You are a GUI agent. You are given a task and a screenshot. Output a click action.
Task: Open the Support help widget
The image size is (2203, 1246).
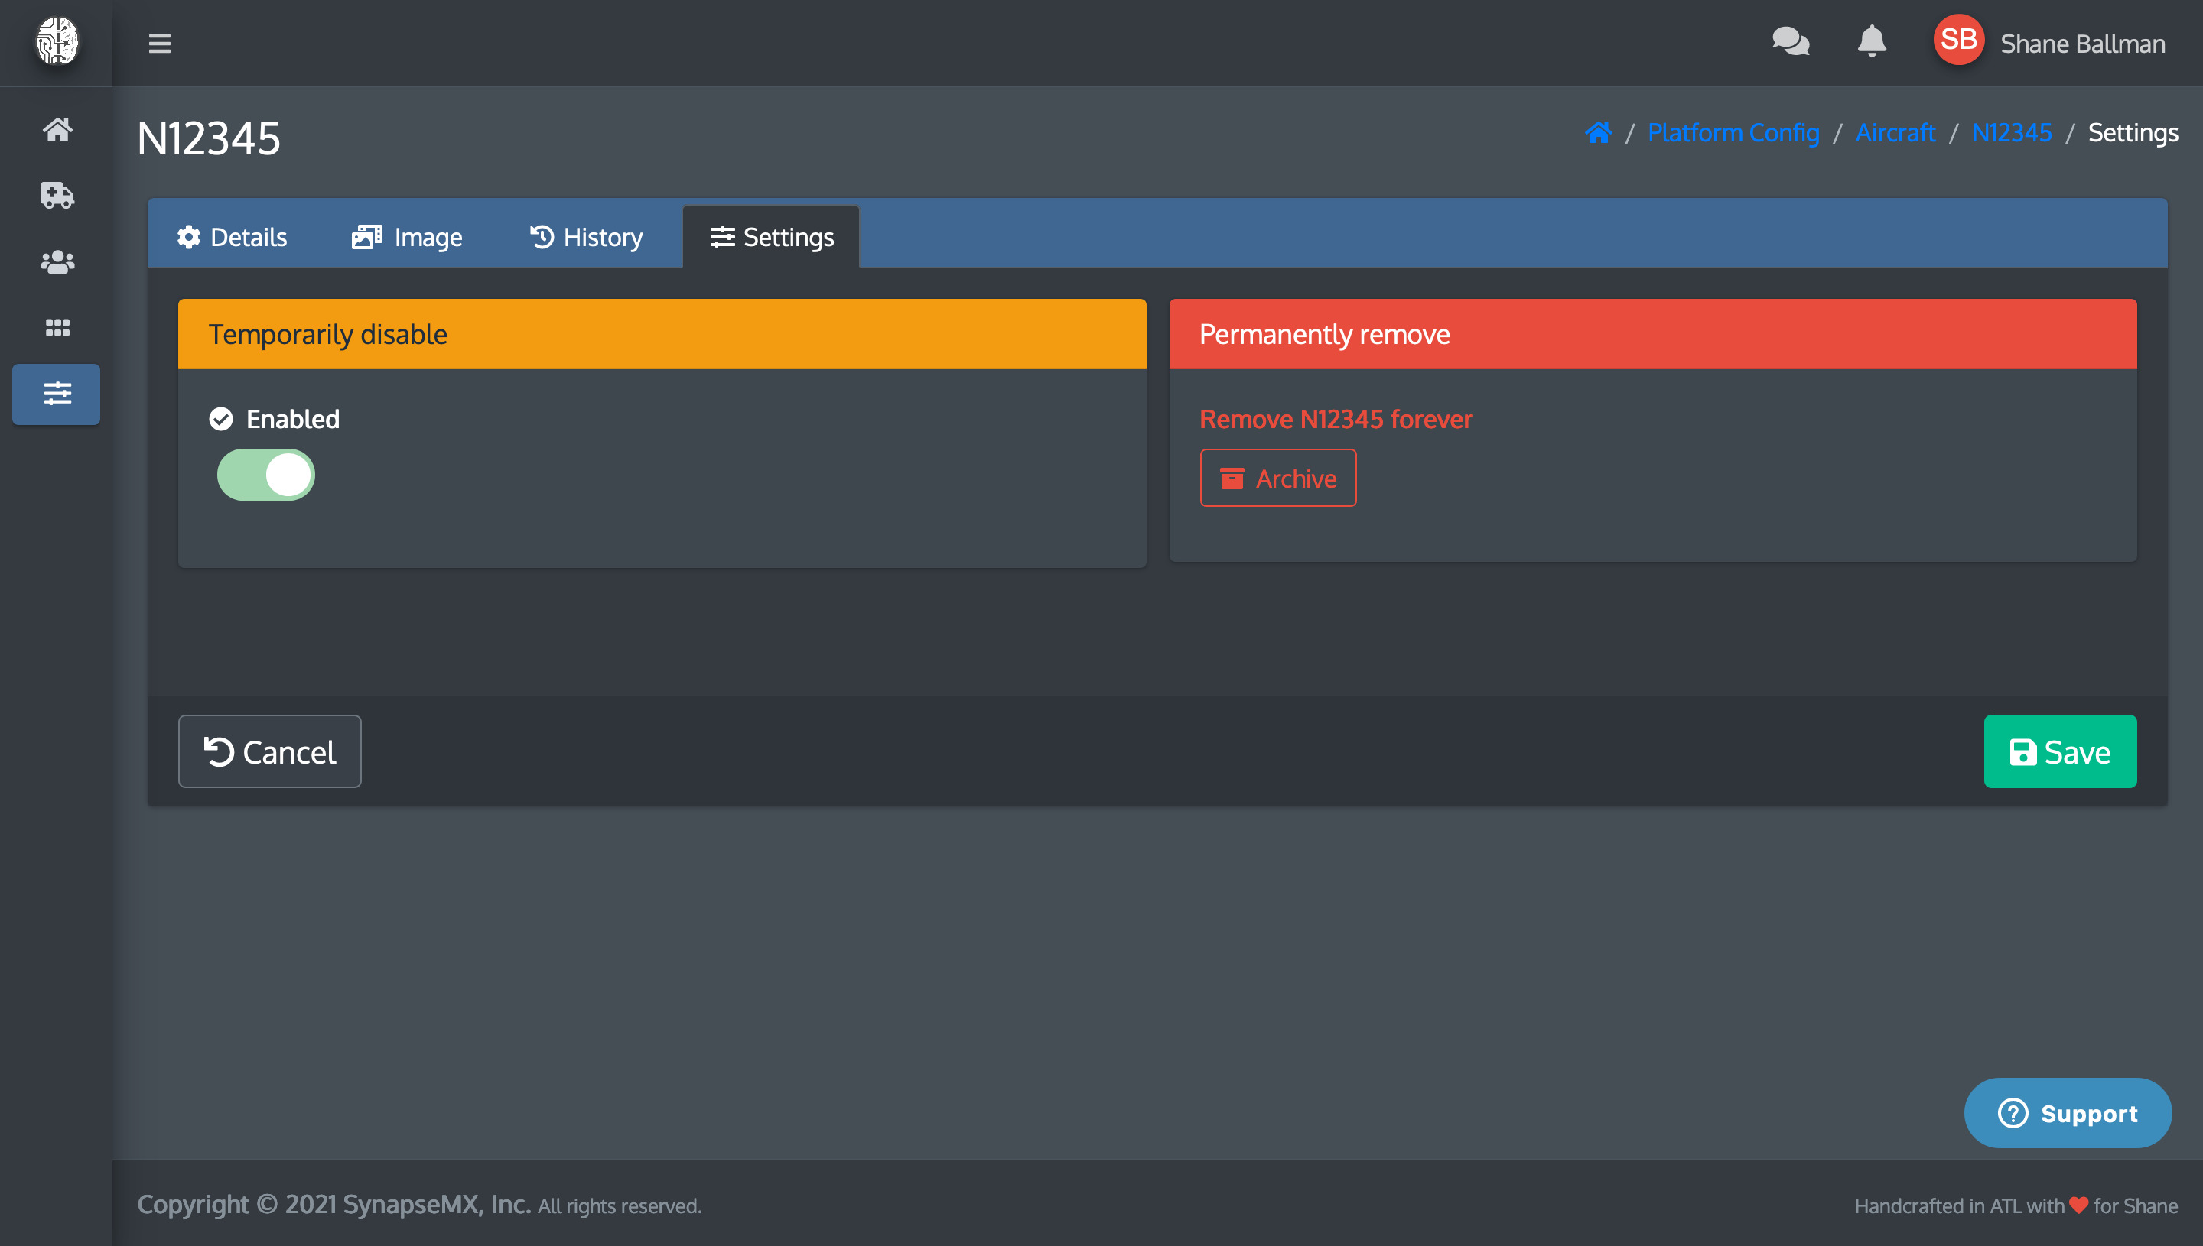(2067, 1112)
